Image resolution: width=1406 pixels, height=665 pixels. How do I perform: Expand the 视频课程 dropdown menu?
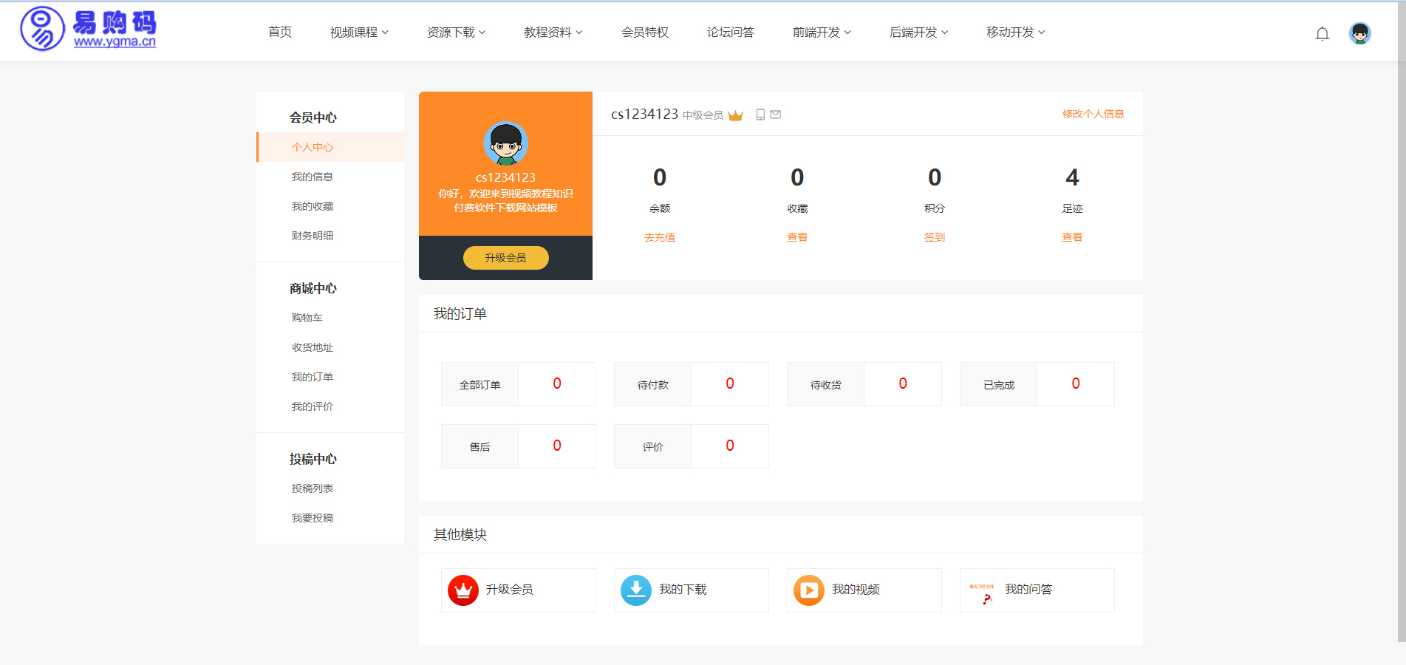(359, 33)
